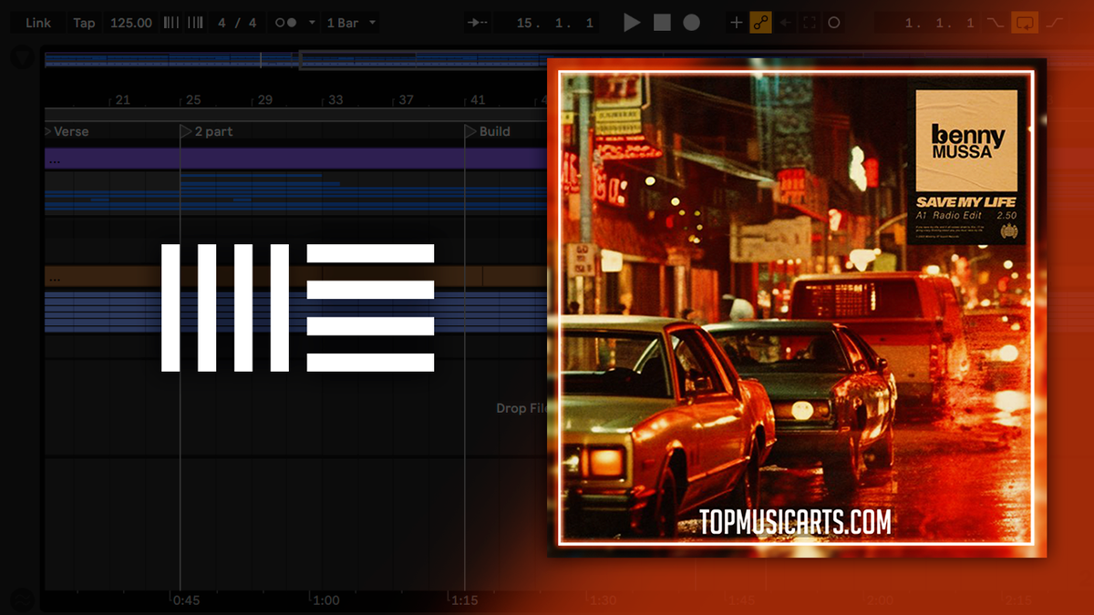Click the Link button
Viewport: 1094px width, 615px height.
point(38,23)
